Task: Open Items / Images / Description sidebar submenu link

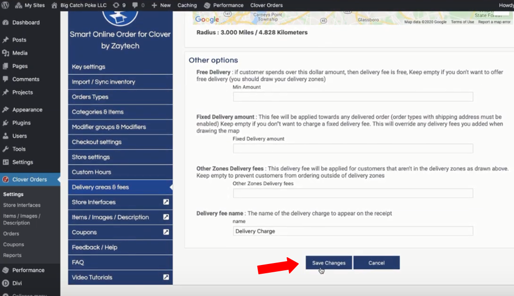Action: 22,219
